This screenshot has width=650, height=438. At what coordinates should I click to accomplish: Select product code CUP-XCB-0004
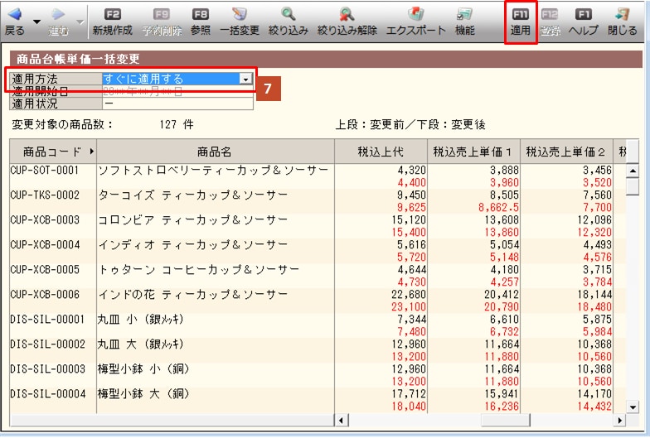(x=45, y=245)
